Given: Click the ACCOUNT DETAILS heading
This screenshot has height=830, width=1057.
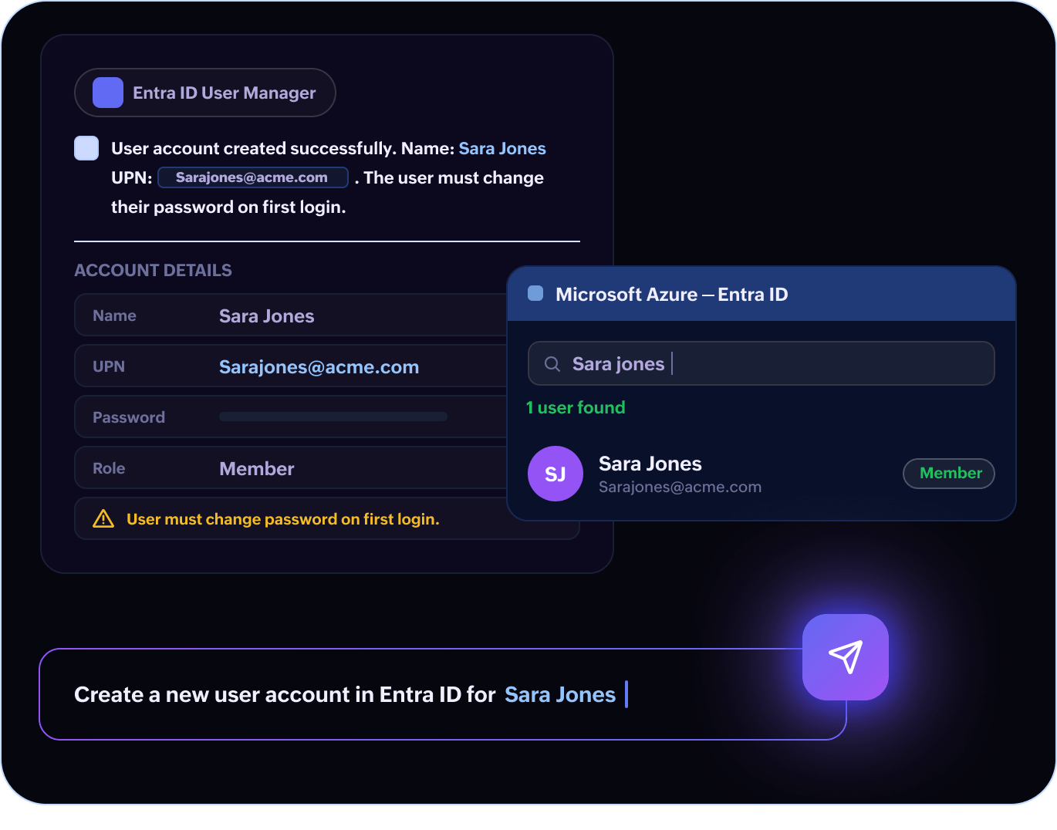Looking at the screenshot, I should 153,270.
